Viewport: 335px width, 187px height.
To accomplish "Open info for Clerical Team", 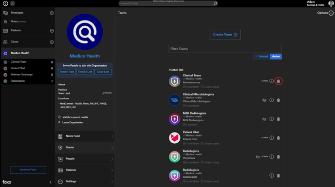I will (272, 81).
